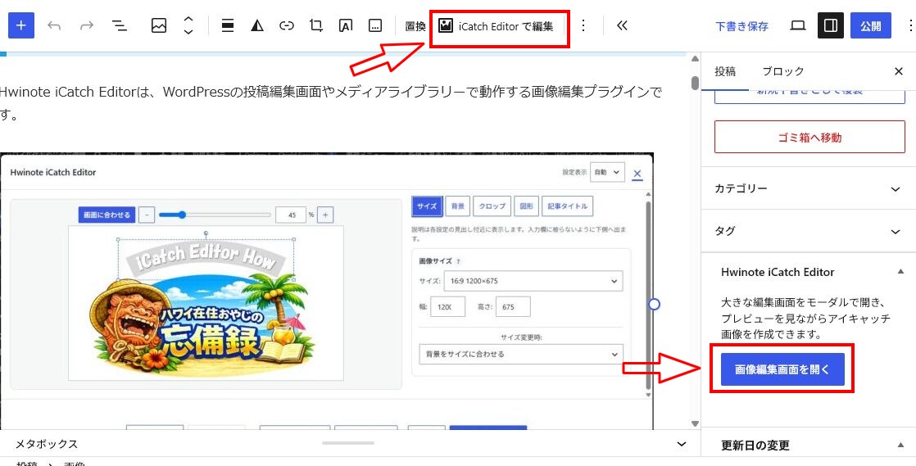Open block toolbar more options menu

click(x=583, y=25)
